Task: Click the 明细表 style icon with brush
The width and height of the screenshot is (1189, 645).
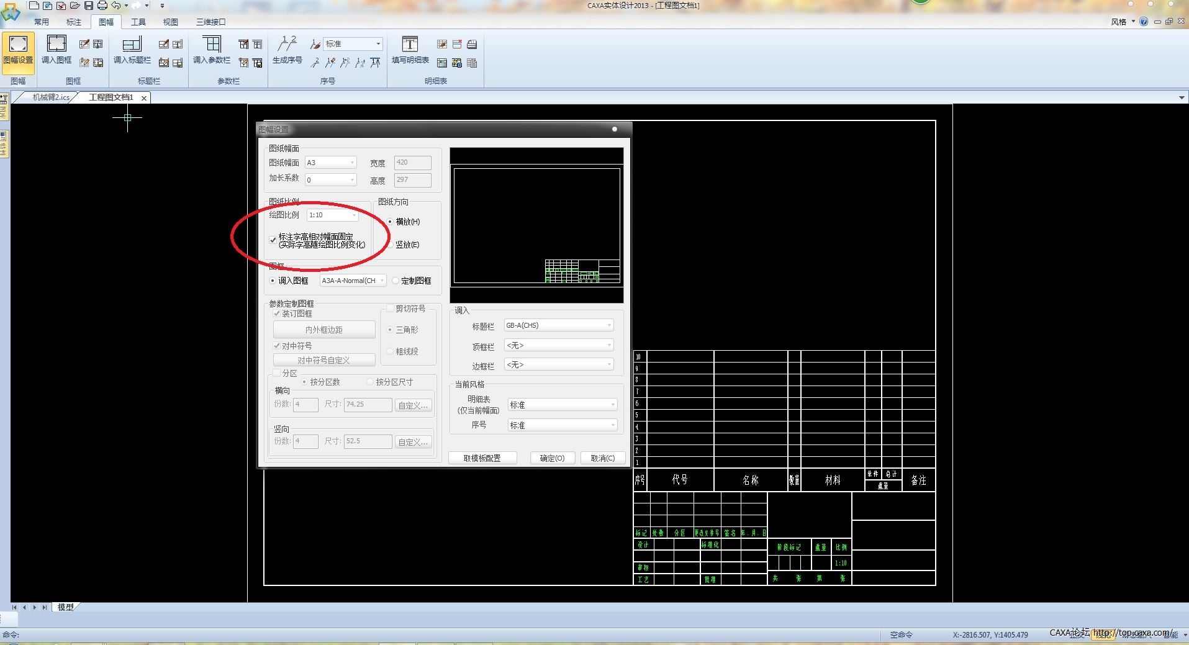Action: (442, 44)
